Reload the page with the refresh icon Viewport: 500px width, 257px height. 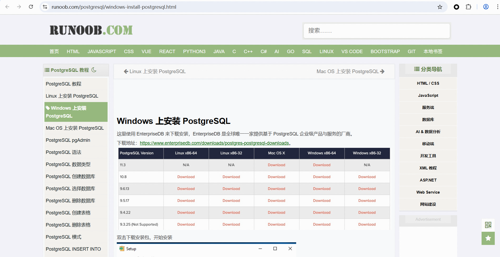click(31, 7)
